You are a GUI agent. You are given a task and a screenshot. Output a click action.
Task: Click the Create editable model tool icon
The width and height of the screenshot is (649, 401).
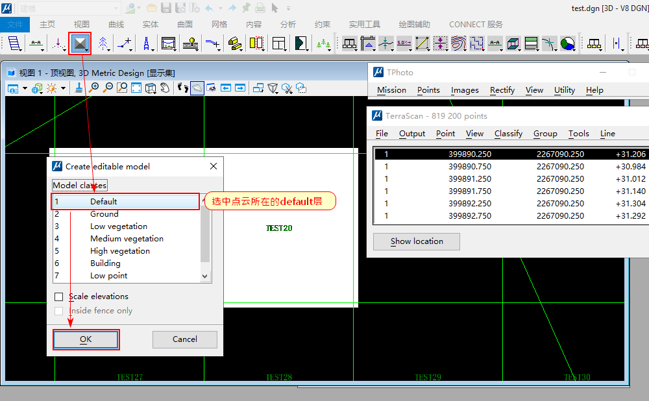click(x=80, y=43)
